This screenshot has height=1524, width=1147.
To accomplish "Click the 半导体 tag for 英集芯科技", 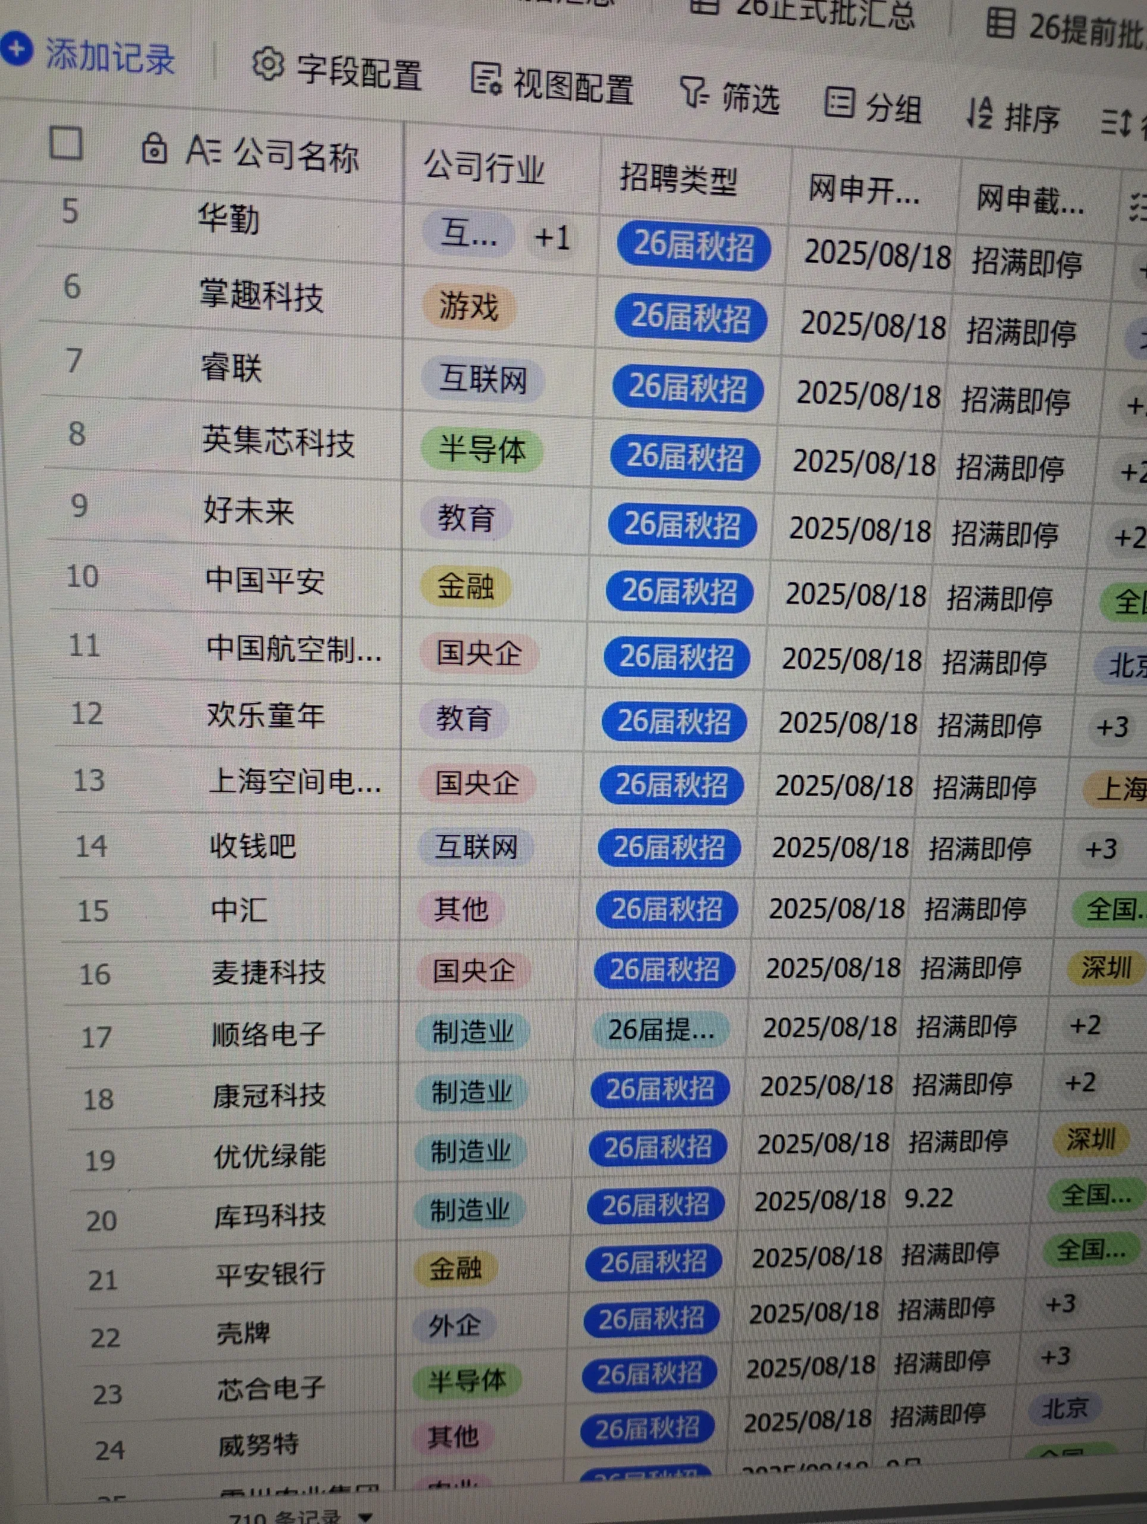I will tap(482, 450).
